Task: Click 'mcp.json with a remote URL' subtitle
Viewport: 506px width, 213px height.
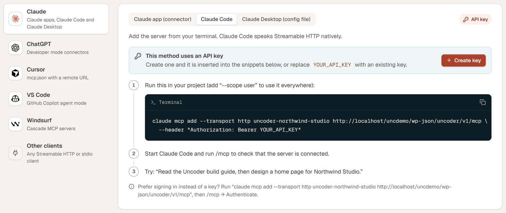Action: (x=58, y=78)
